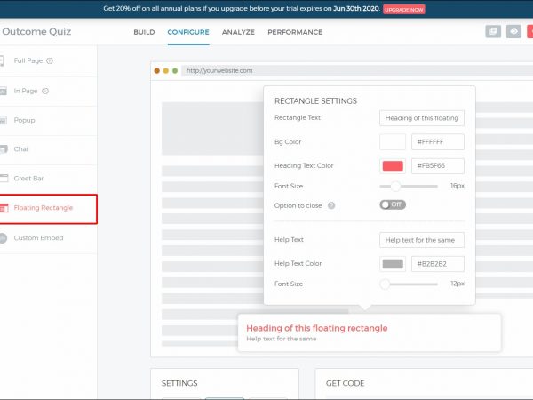533x400 pixels.
Task: Click the Upgrade Now button
Action: point(404,9)
